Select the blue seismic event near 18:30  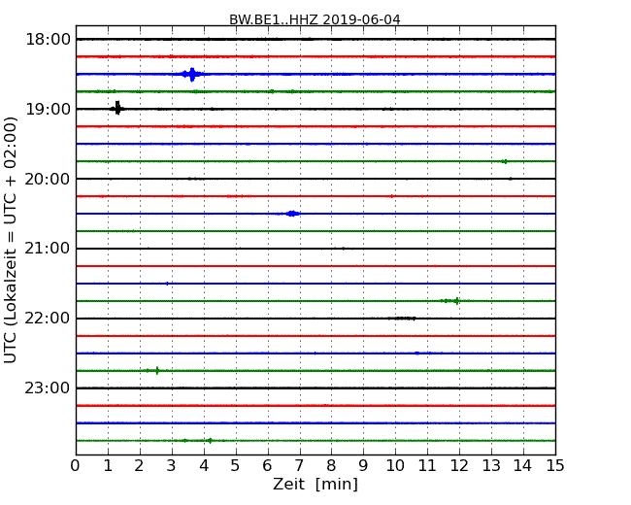(192, 74)
